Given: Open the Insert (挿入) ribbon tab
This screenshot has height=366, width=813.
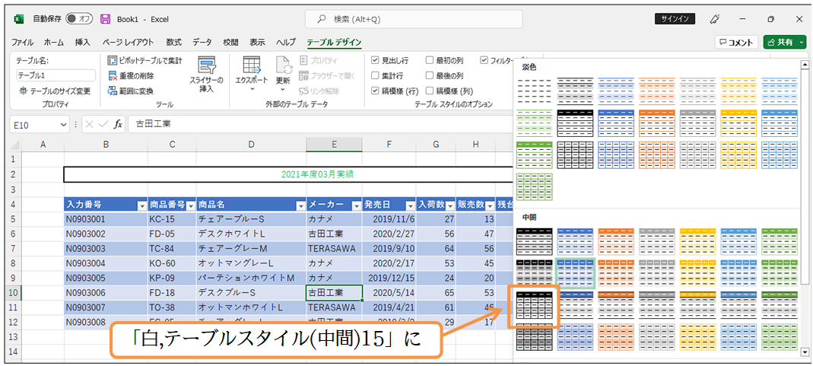Looking at the screenshot, I should point(82,43).
